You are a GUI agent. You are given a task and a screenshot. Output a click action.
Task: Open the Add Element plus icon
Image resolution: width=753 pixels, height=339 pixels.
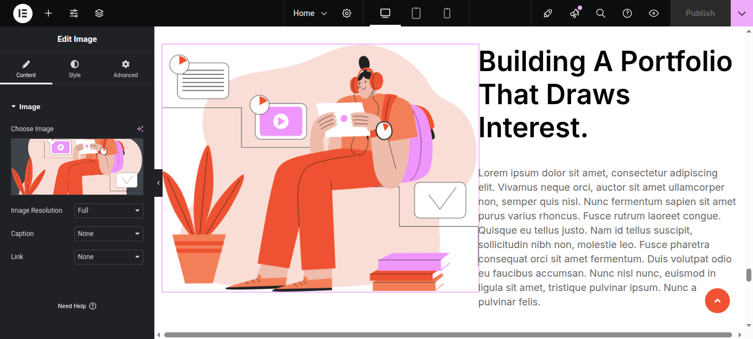coord(49,13)
